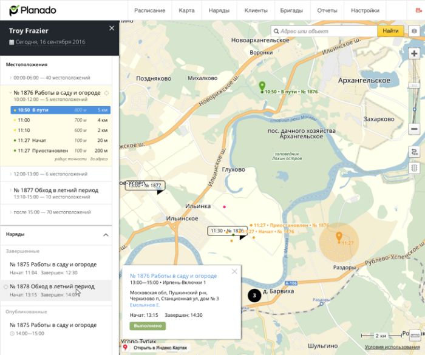Screen dimensions: 425x355
Task: Close the № 1876 map popup
Action: 234,271
